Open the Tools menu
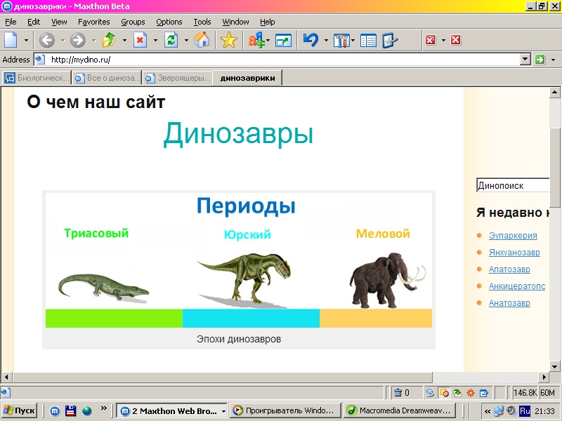The height and width of the screenshot is (421, 562). tap(202, 22)
